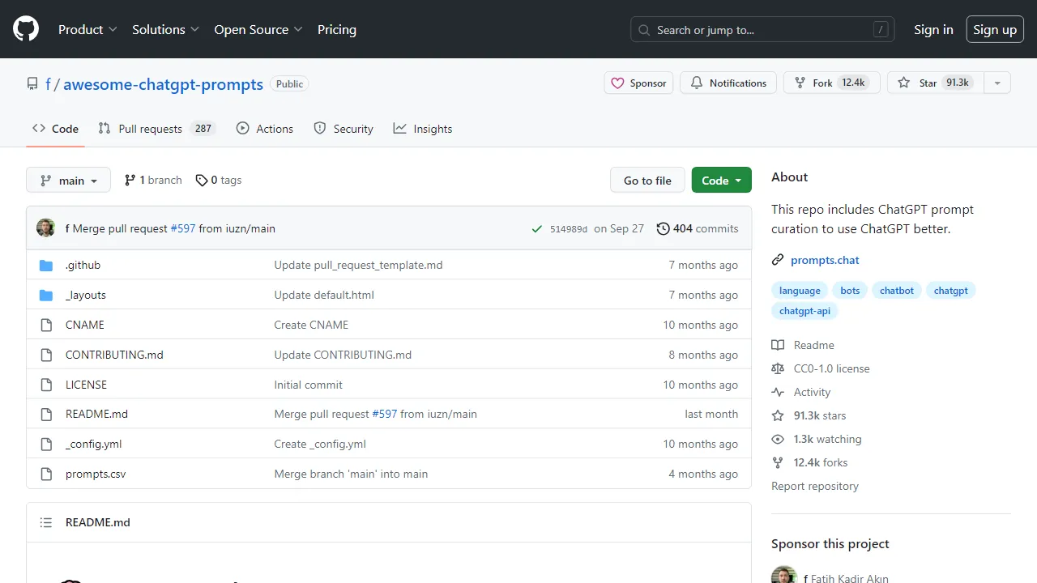Click the CONTRIBUTING.md file icon
1037x583 pixels.
(x=46, y=355)
